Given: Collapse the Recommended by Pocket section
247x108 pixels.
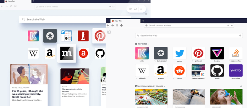Looking at the screenshot, I should coord(150,86).
